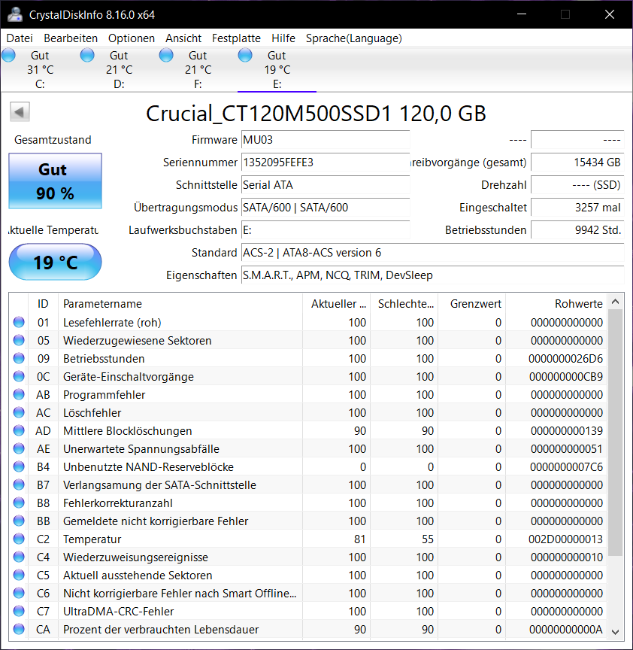
Task: Switch to the C: drive tab
Action: pyautogui.click(x=40, y=70)
